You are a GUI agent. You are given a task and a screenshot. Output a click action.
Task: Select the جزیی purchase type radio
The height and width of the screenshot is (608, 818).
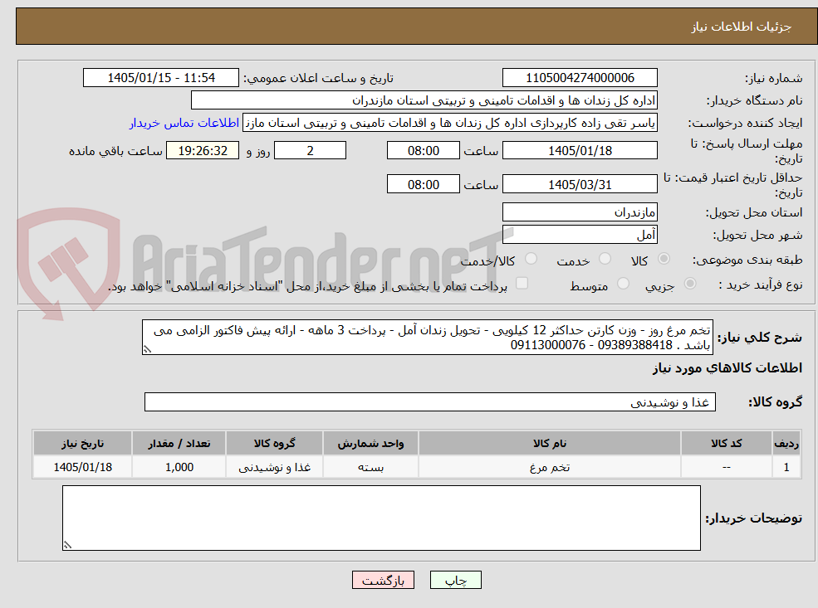689,284
